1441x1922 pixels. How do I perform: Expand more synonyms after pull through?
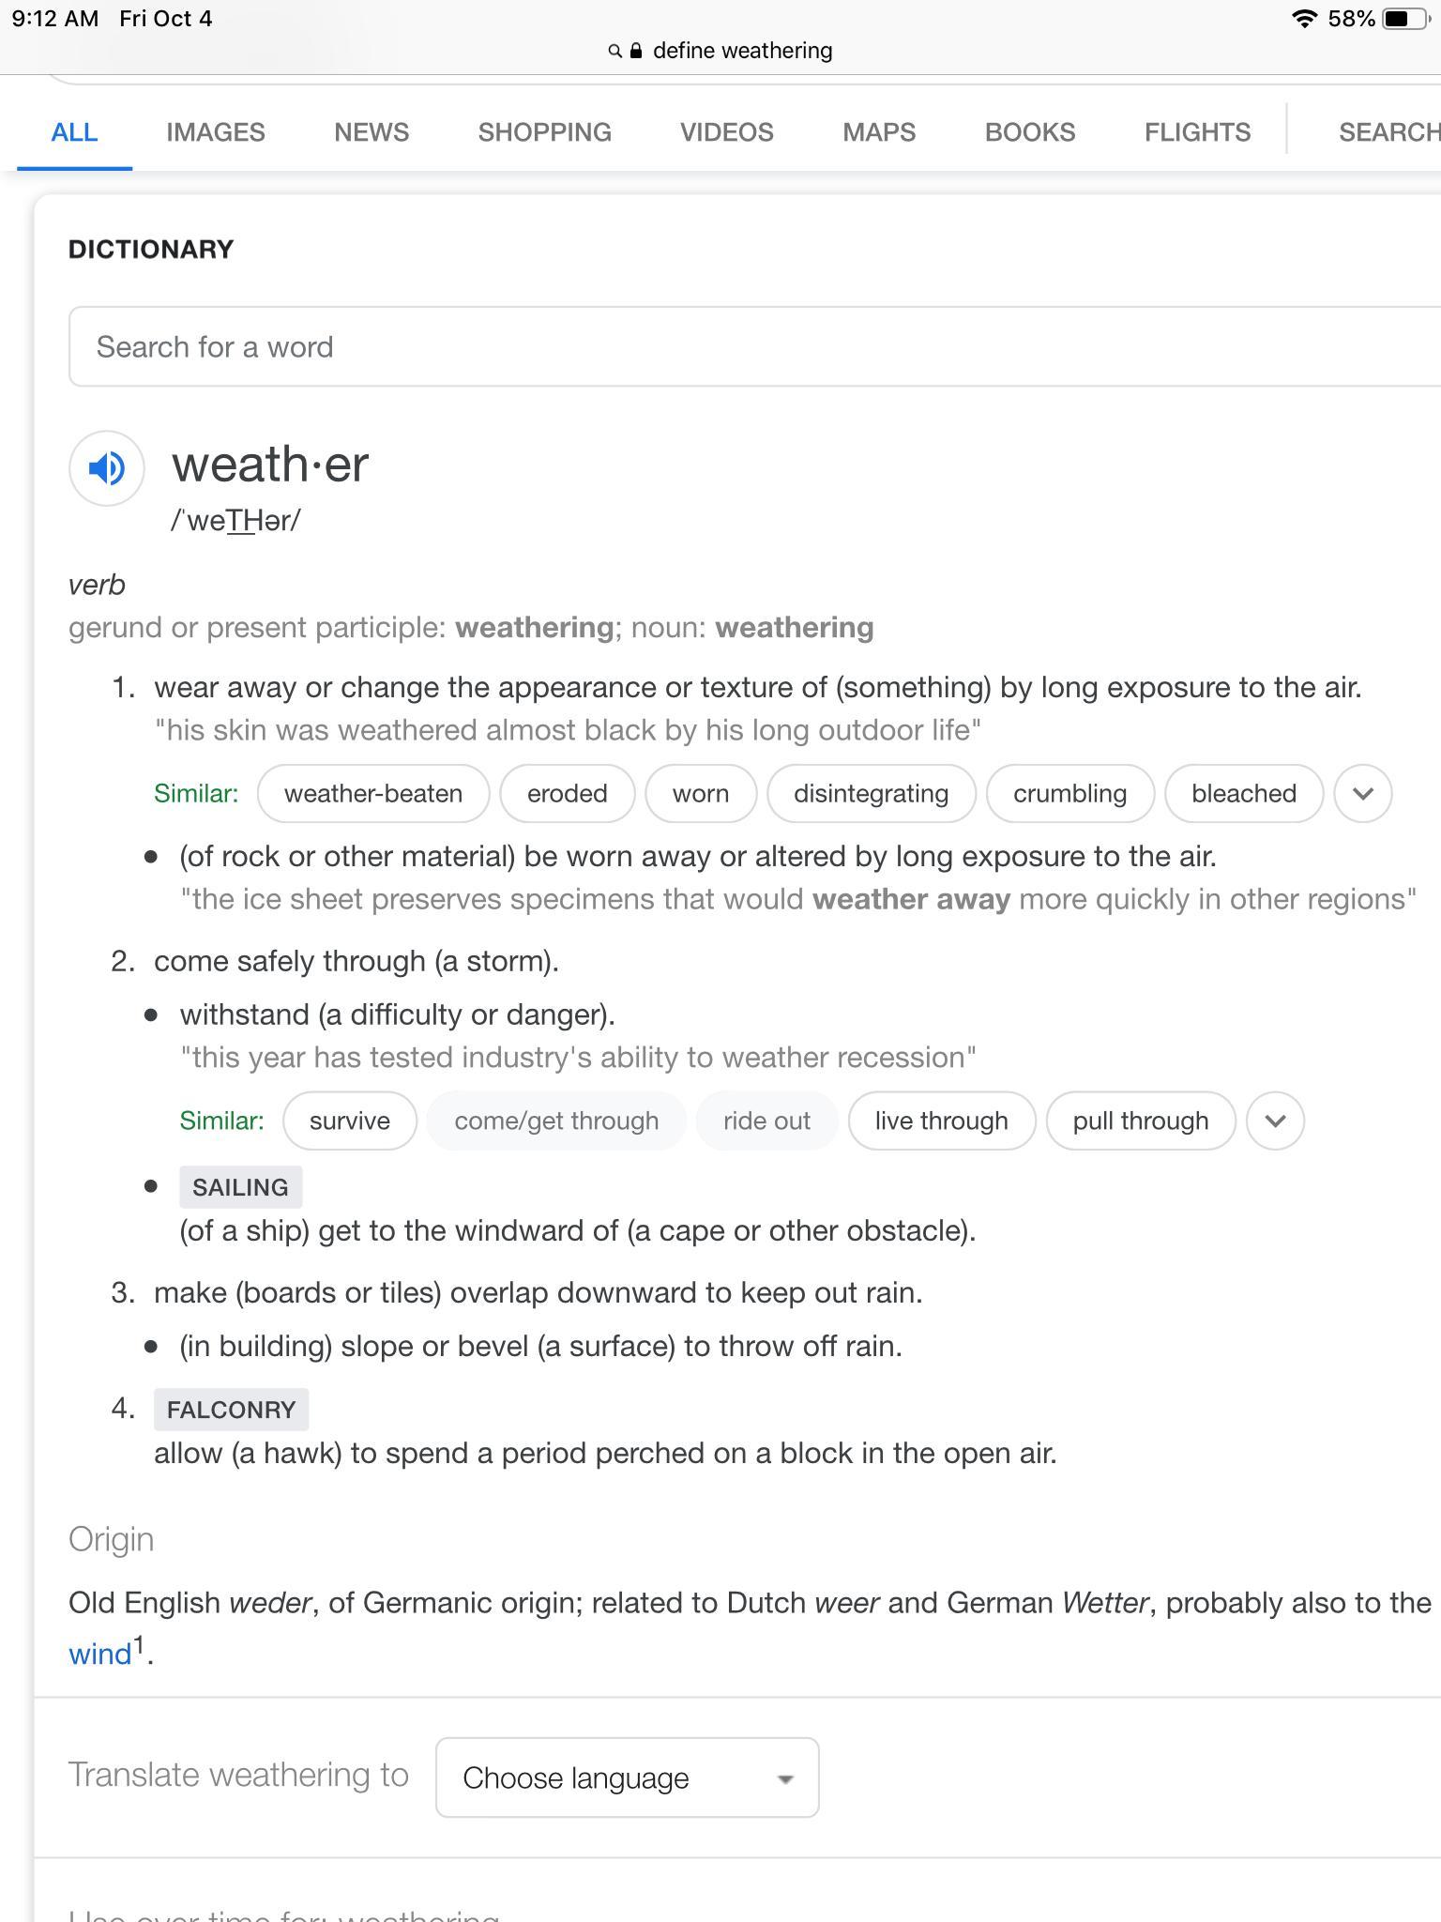(1275, 1121)
